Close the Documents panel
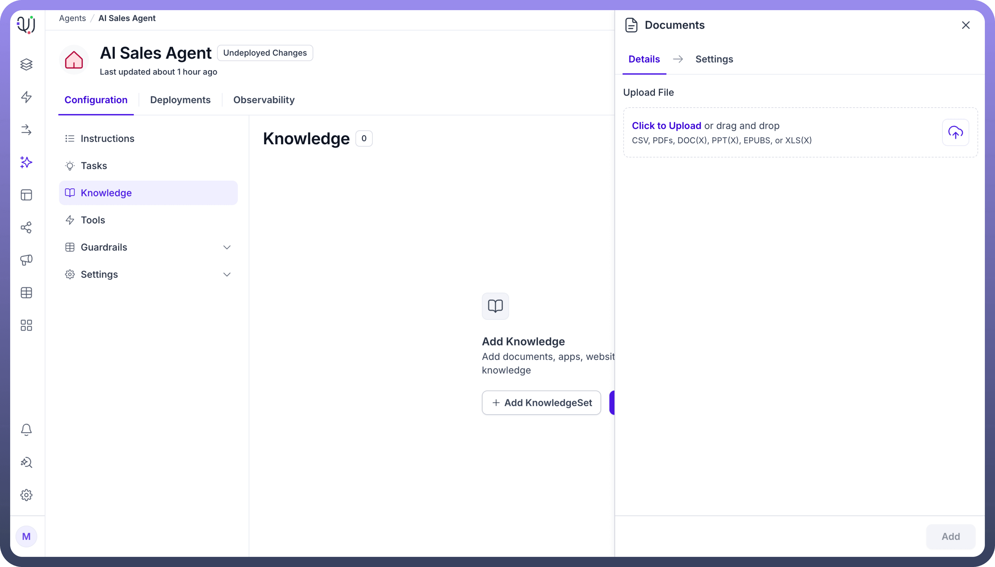995x567 pixels. click(965, 25)
